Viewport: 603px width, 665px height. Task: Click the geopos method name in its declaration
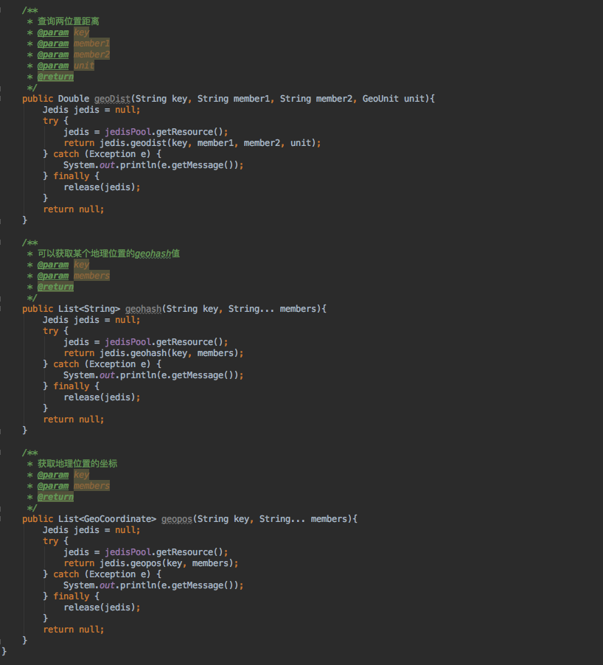pyautogui.click(x=177, y=519)
